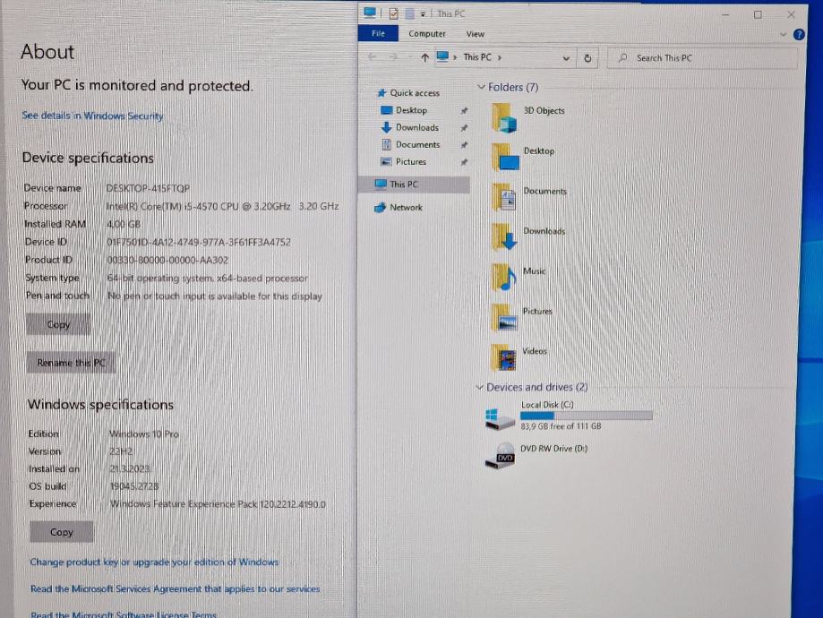Screen dimensions: 823x618
Task: Unpin Desktop using its pin icon
Action: click(x=464, y=111)
